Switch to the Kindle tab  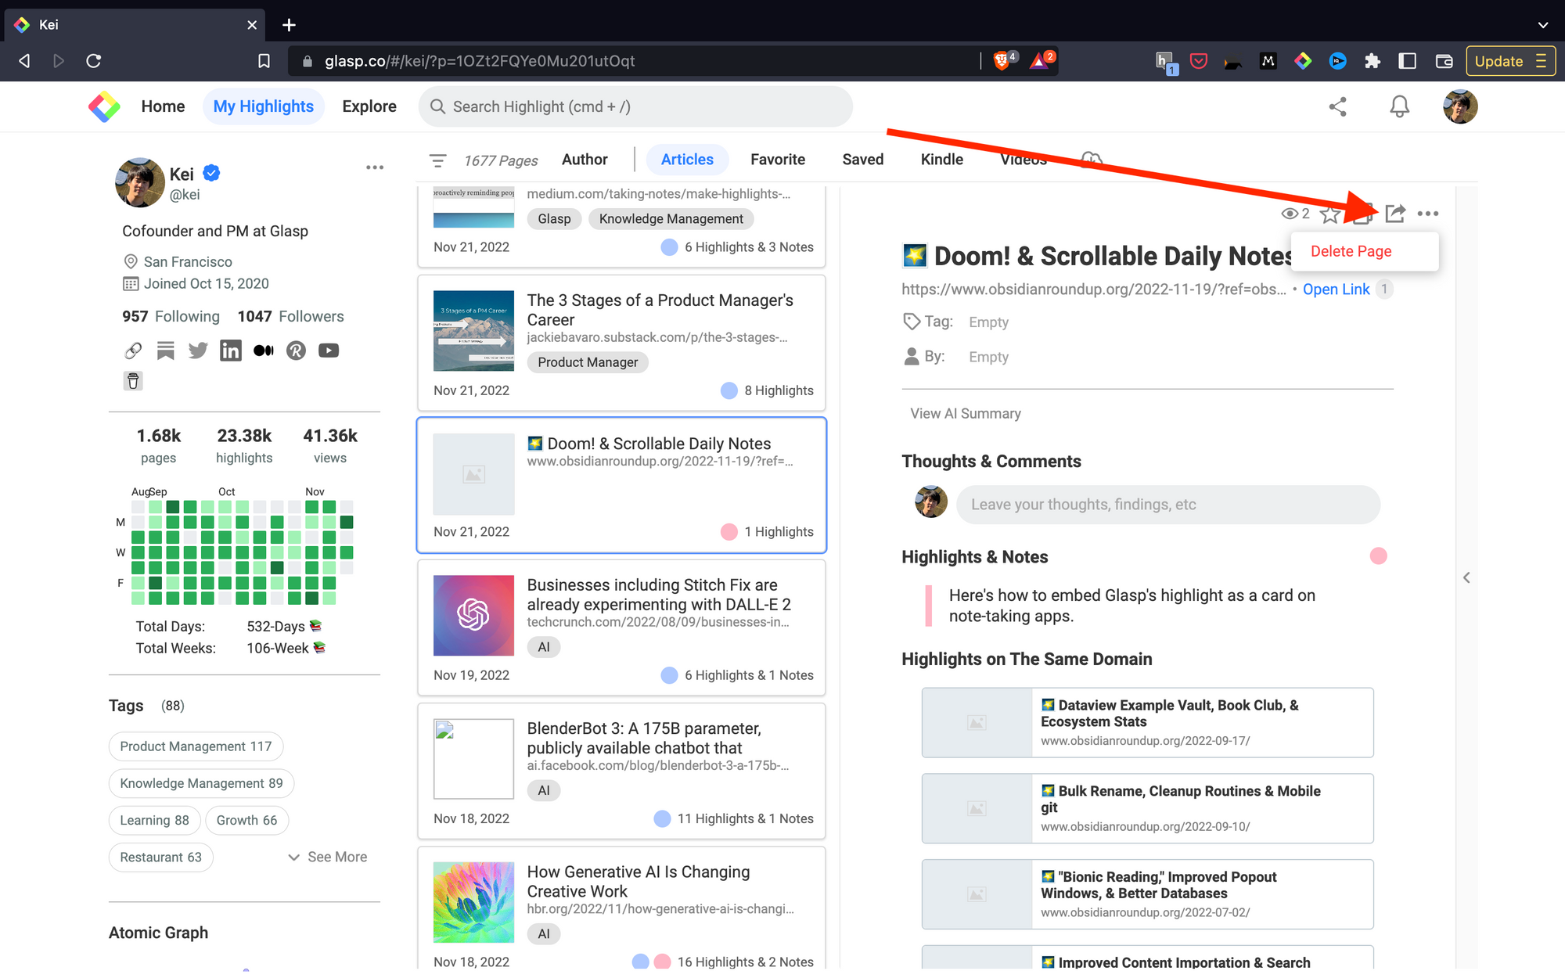click(941, 160)
